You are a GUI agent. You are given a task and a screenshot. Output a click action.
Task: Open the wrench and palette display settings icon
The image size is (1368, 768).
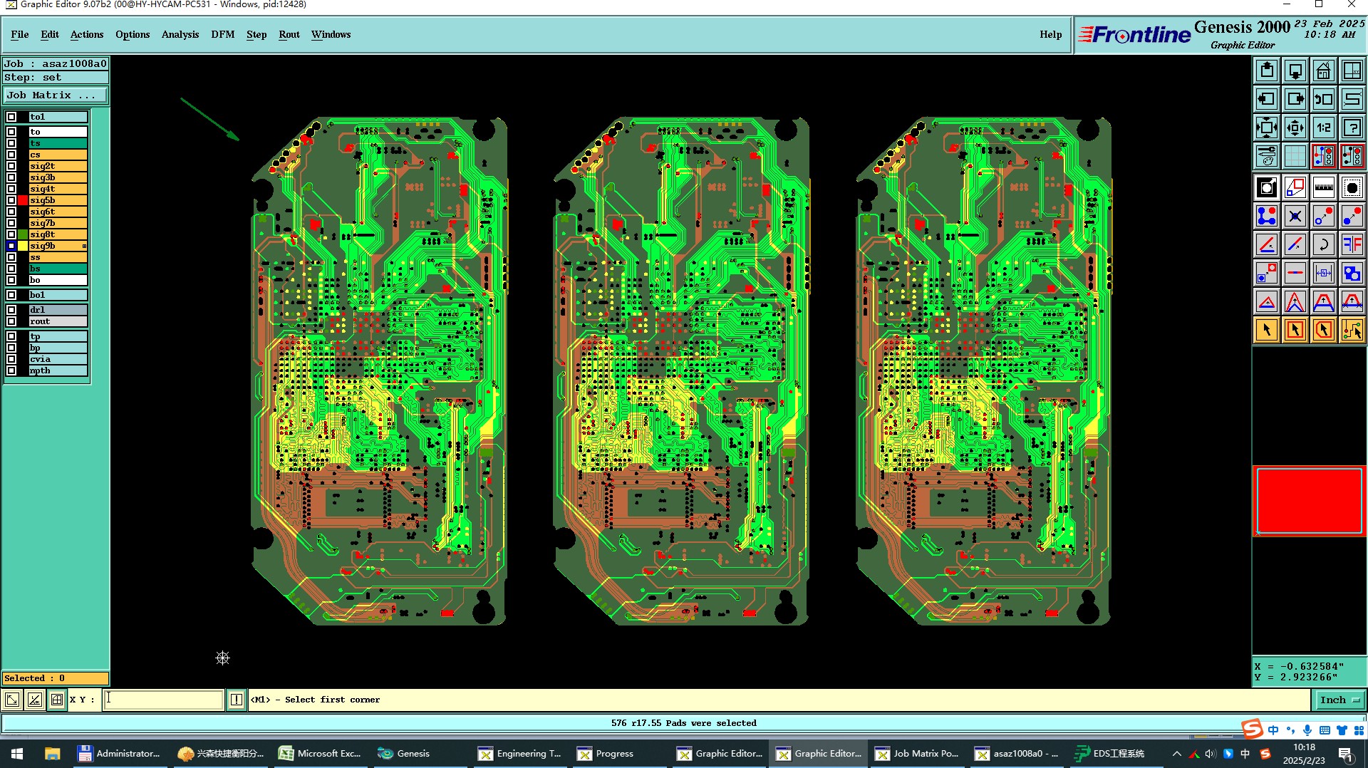click(1266, 156)
